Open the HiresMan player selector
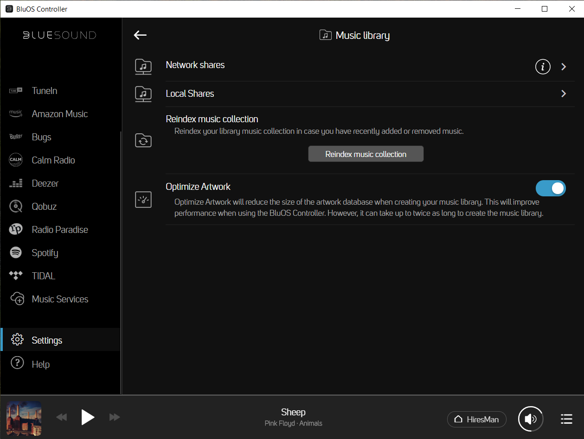Image resolution: width=584 pixels, height=439 pixels. click(x=476, y=419)
